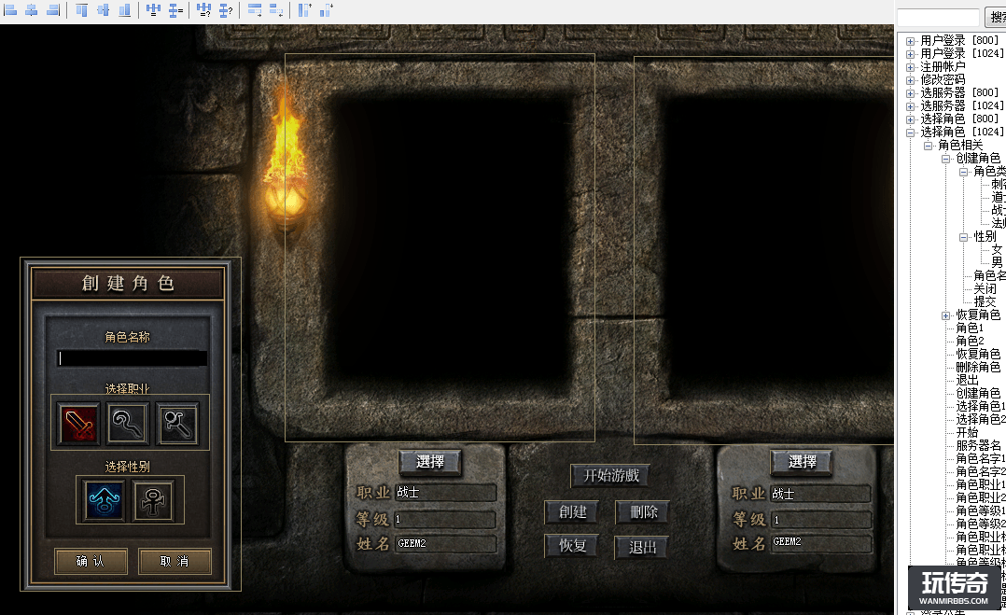Image resolution: width=1006 pixels, height=615 pixels.
Task: Select the 退出 tree item
Action: (967, 380)
